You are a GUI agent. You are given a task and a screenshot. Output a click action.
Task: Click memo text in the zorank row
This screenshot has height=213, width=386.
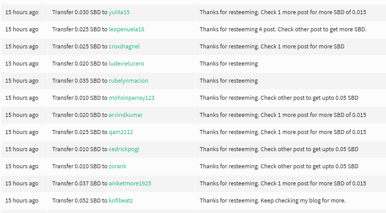279,166
